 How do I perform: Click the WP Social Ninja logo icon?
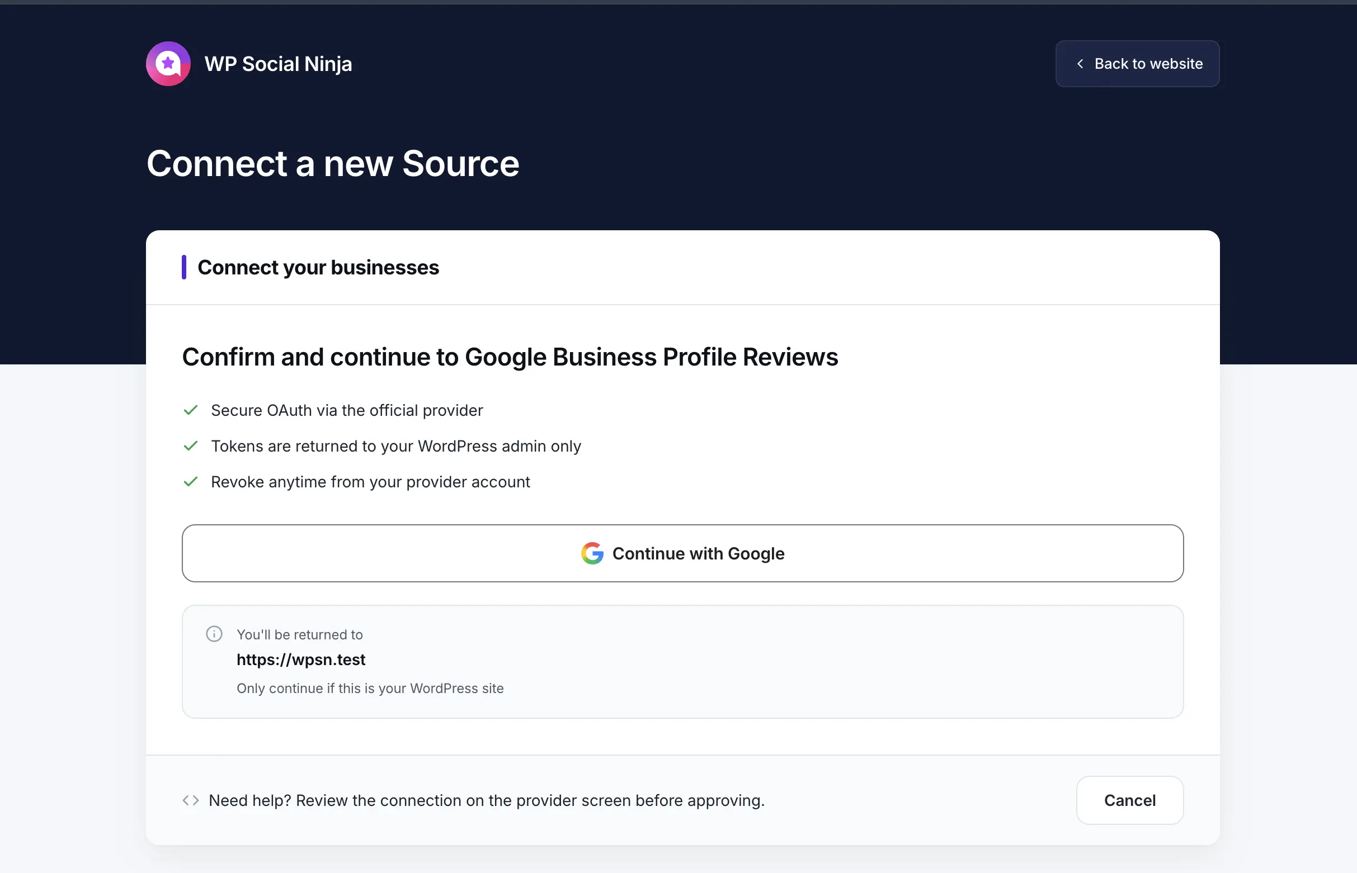[168, 64]
